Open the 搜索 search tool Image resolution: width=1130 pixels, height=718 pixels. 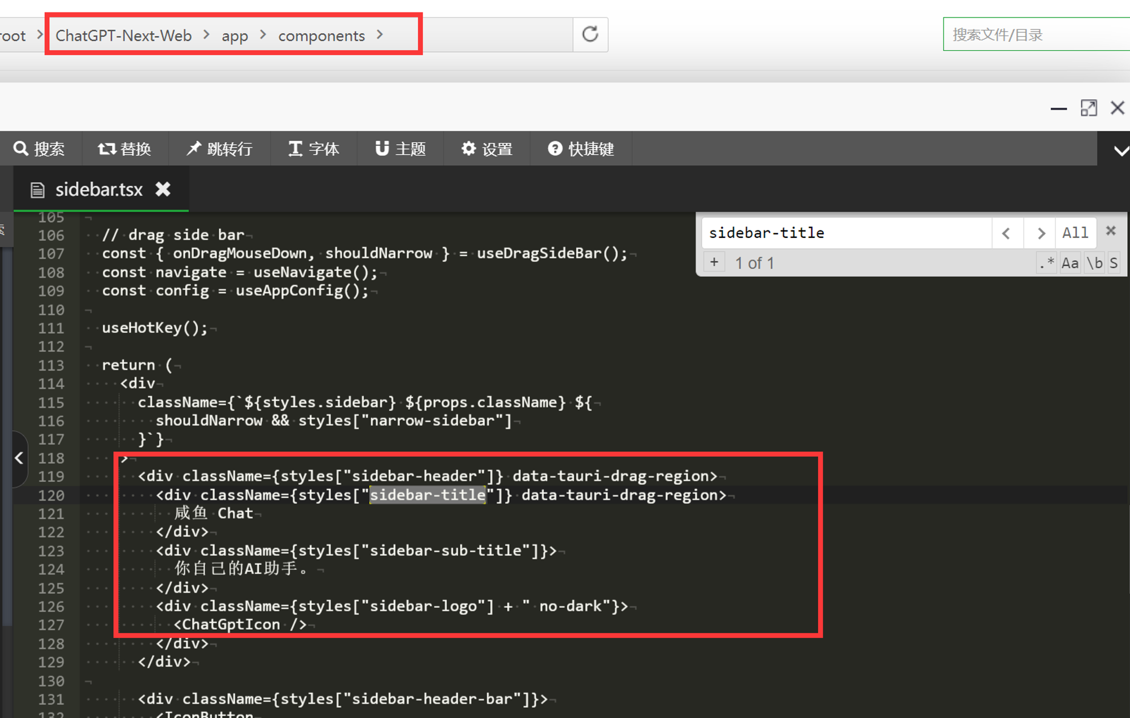pyautogui.click(x=40, y=149)
